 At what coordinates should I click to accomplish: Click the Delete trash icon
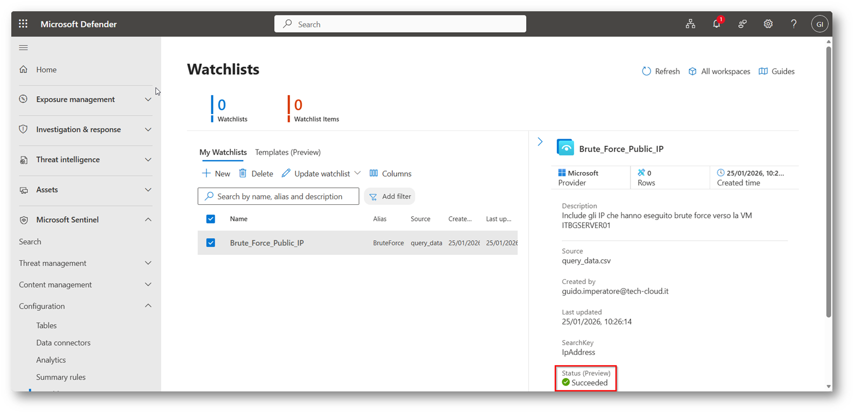243,173
